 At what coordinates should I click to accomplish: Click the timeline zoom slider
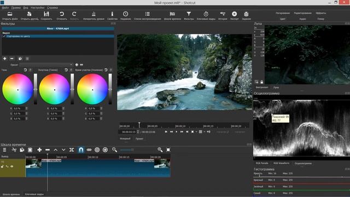point(127,150)
